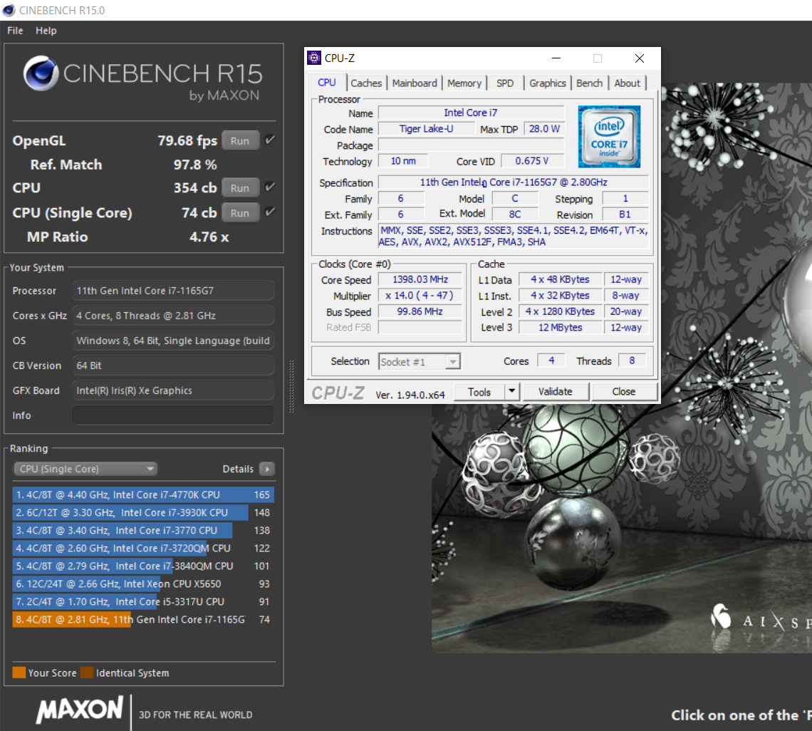Click the OS field showing Windows 8
812x731 pixels.
point(173,341)
